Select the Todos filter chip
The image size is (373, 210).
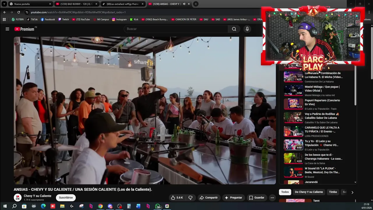[x=285, y=192]
